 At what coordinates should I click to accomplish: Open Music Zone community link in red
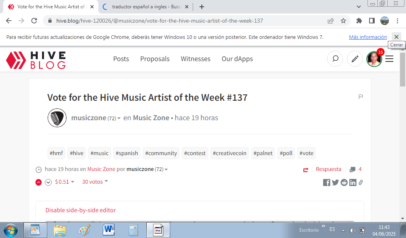[101, 169]
